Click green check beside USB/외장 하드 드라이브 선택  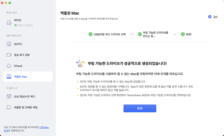[x=90, y=34]
